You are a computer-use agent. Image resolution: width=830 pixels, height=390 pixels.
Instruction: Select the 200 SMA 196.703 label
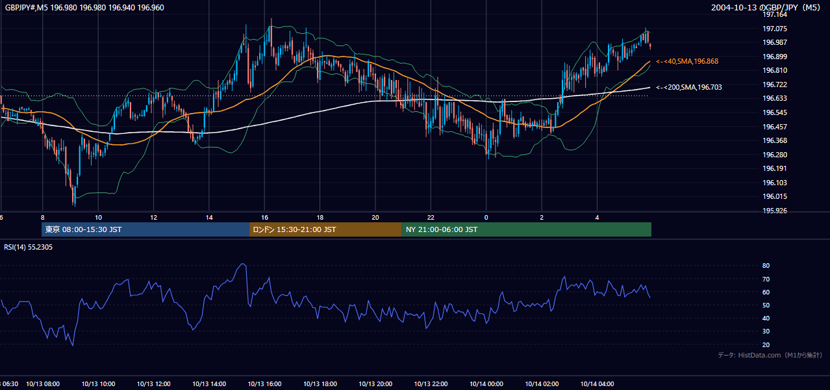688,87
